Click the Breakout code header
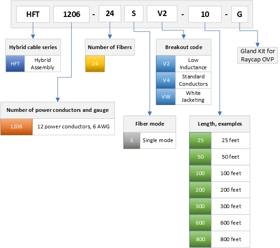The width and height of the screenshot is (280, 248). click(x=184, y=47)
